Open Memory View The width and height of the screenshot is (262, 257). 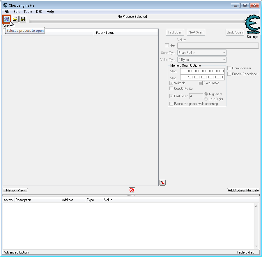[15, 190]
